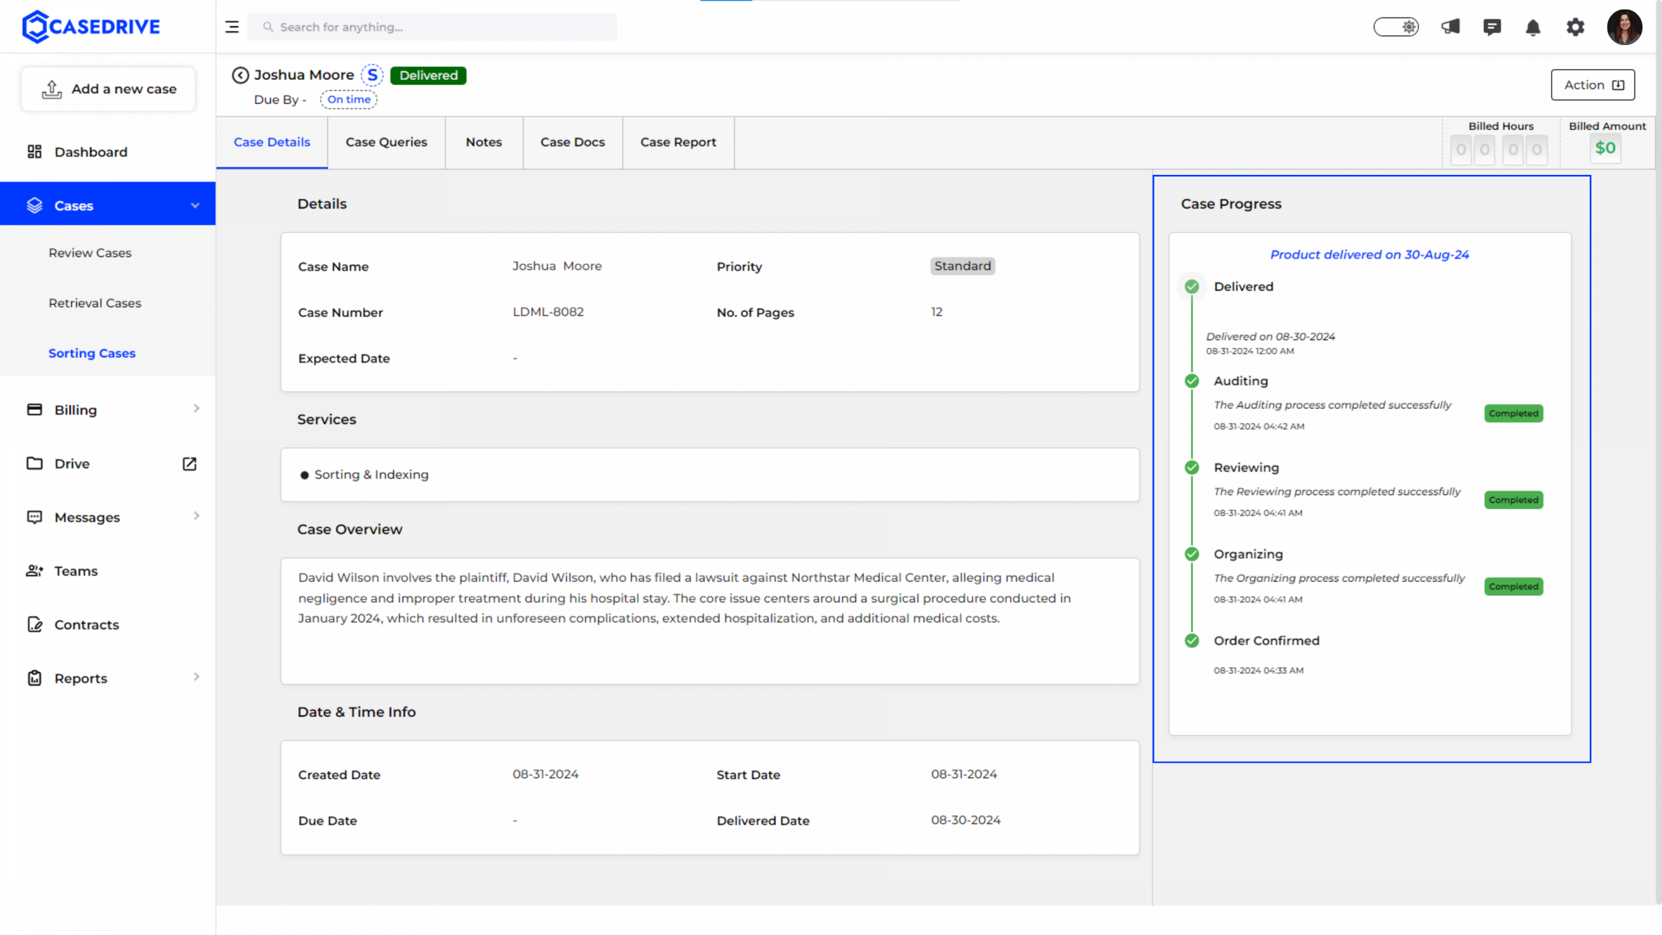The width and height of the screenshot is (1662, 935).
Task: Switch to the Case Details tab
Action: click(272, 142)
